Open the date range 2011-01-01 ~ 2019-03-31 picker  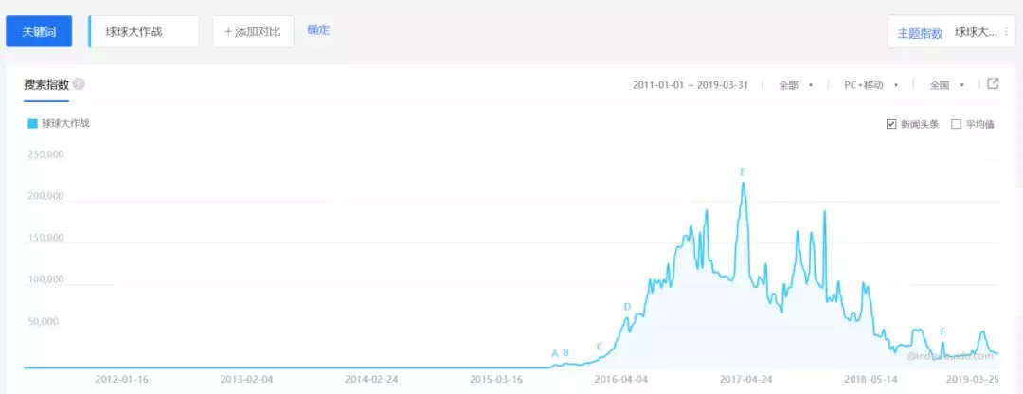(x=690, y=85)
